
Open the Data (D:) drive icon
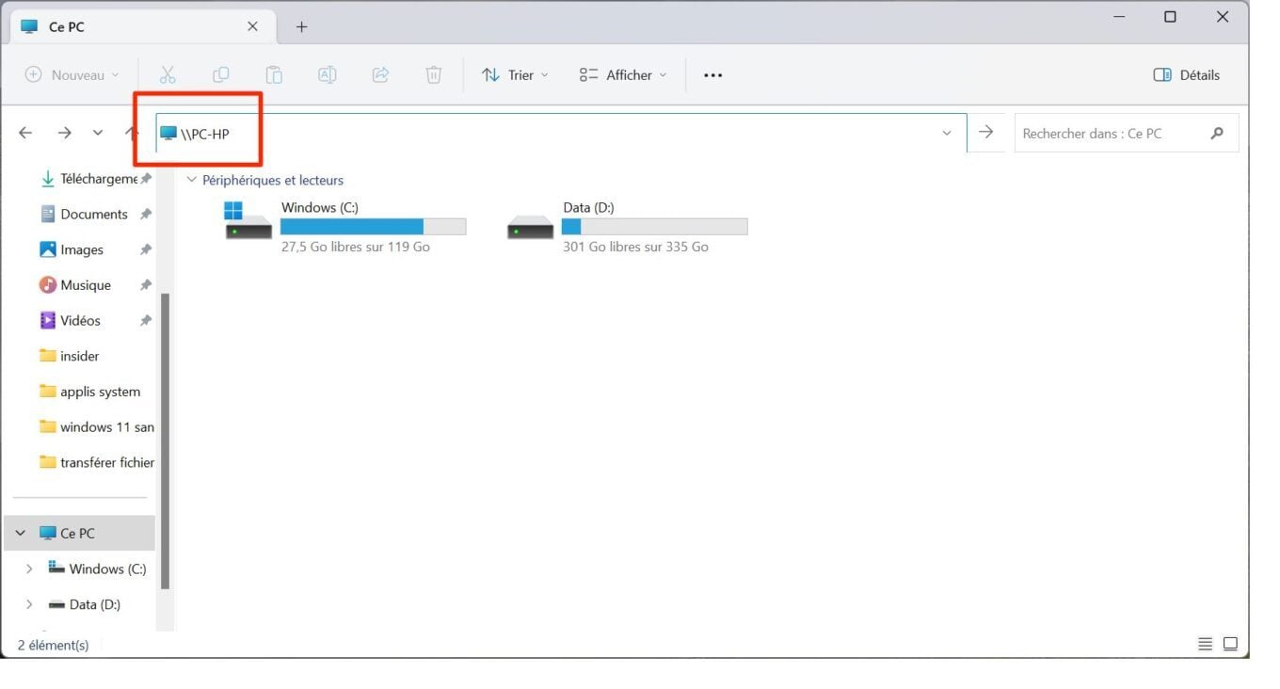click(531, 228)
